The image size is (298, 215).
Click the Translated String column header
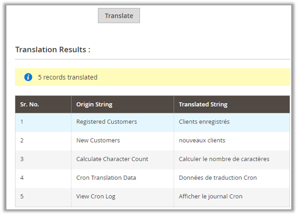(203, 104)
